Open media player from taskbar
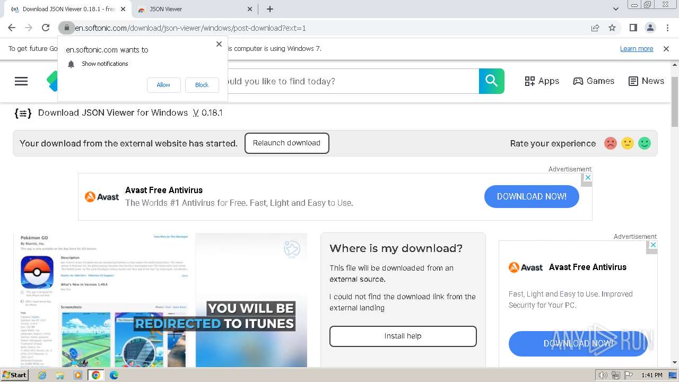Viewport: 679px width, 382px height. pyautogui.click(x=78, y=375)
